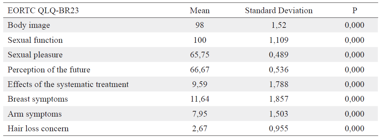The image size is (381, 138).
Task: Select the Perception of the future label
Action: tap(49, 70)
